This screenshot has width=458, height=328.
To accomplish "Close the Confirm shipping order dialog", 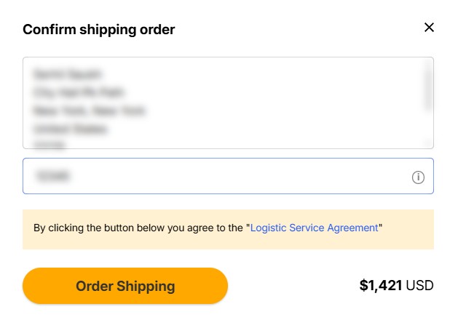I will click(x=429, y=28).
